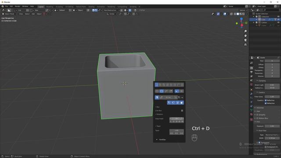Expand the Cutters collection in the outliner
Screen dimensions: 281x158
[254, 22]
